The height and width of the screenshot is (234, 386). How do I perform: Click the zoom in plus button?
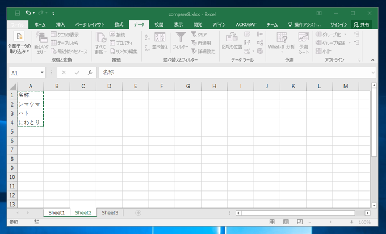352,222
